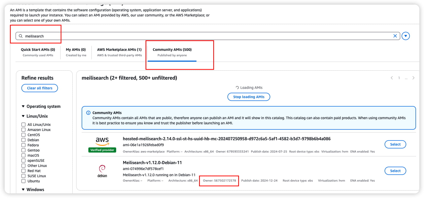Click AMI ID ami-06e1a1926febad0f9
This screenshot has height=198, width=424.
click(x=143, y=145)
